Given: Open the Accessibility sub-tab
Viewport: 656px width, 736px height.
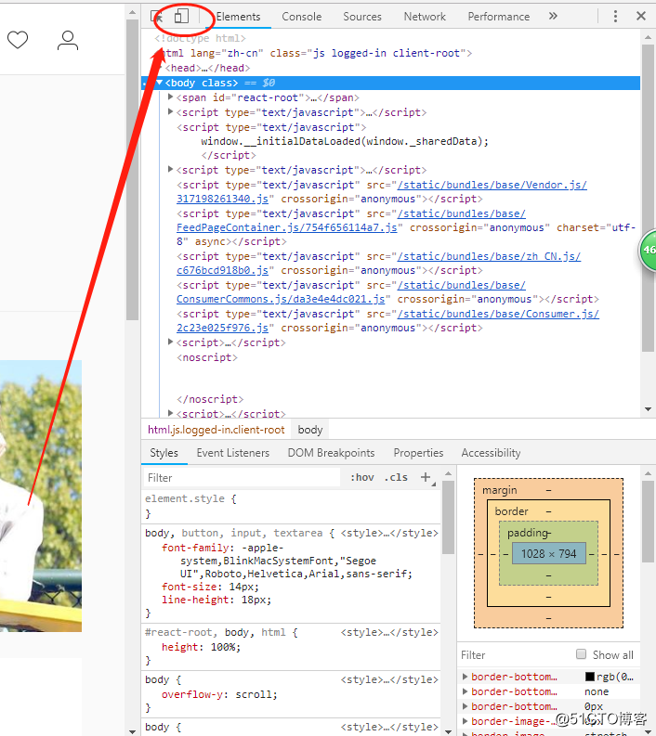Looking at the screenshot, I should 491,453.
